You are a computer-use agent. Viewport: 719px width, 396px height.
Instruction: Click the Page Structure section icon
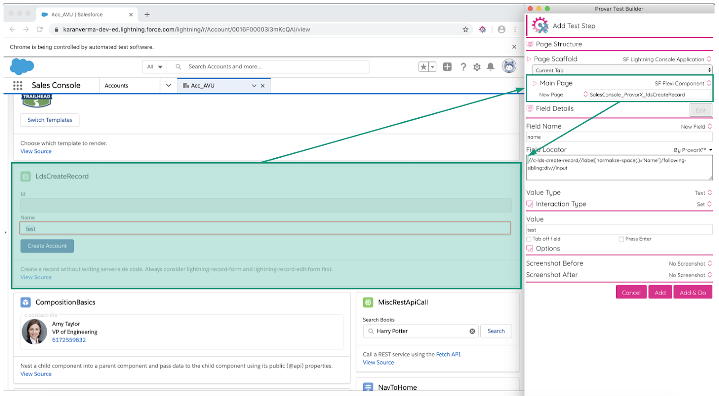tap(530, 44)
